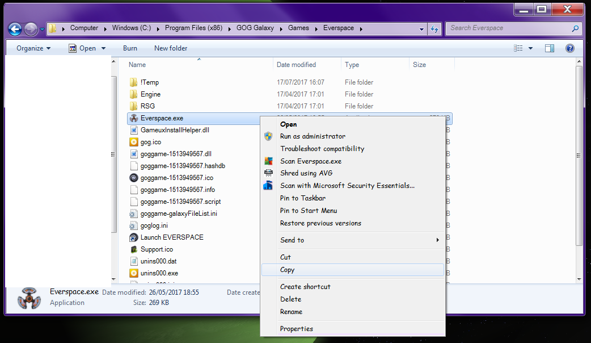Select goggame-1513949567.info file icon
The image size is (591, 343).
tap(133, 190)
